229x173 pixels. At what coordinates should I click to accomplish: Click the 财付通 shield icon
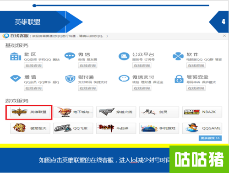(x=70, y=79)
